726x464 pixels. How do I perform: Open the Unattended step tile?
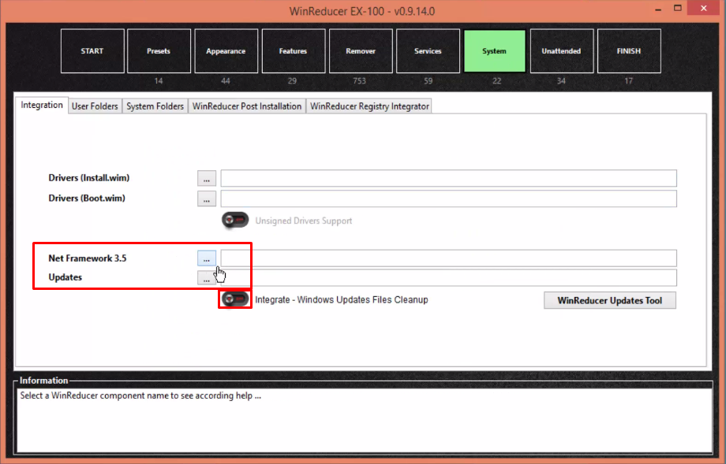click(562, 51)
